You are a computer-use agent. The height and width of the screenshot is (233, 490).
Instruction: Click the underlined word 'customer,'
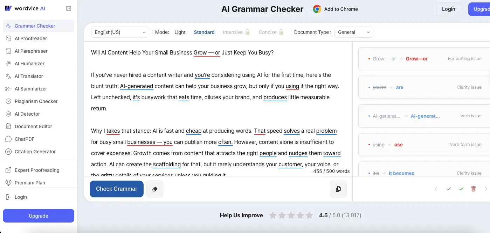[291, 165]
